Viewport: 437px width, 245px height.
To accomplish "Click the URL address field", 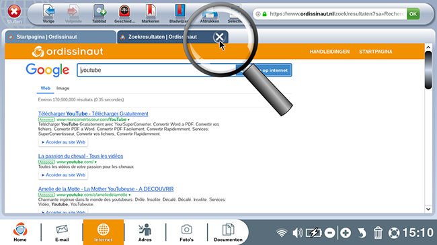I will click(337, 13).
